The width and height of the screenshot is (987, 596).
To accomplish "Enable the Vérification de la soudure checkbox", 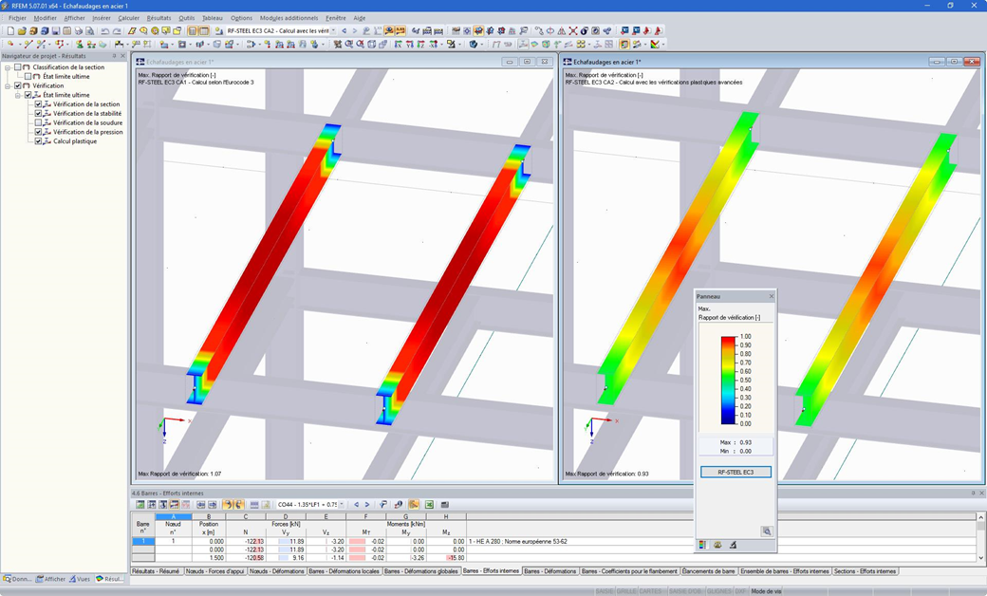I will (x=38, y=123).
